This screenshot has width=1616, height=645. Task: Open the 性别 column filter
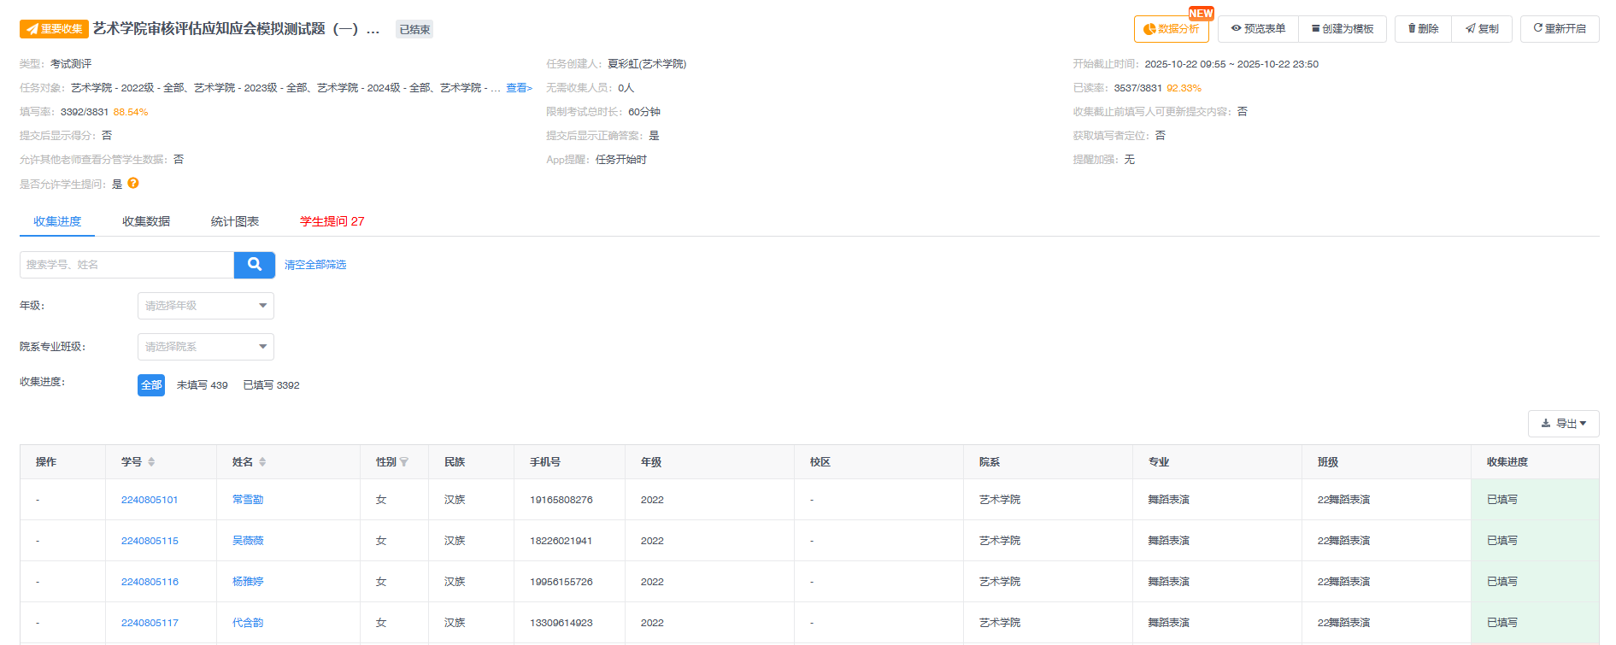[404, 462]
